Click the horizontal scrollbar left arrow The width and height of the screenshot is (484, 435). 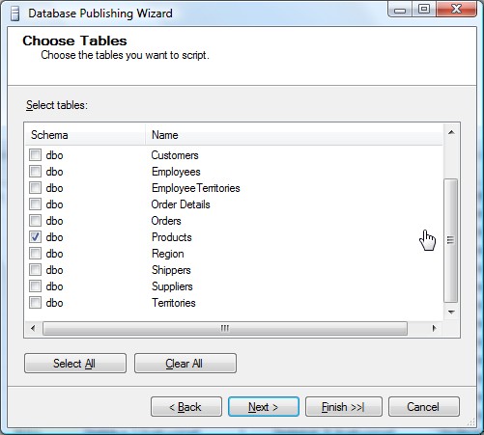coord(33,328)
